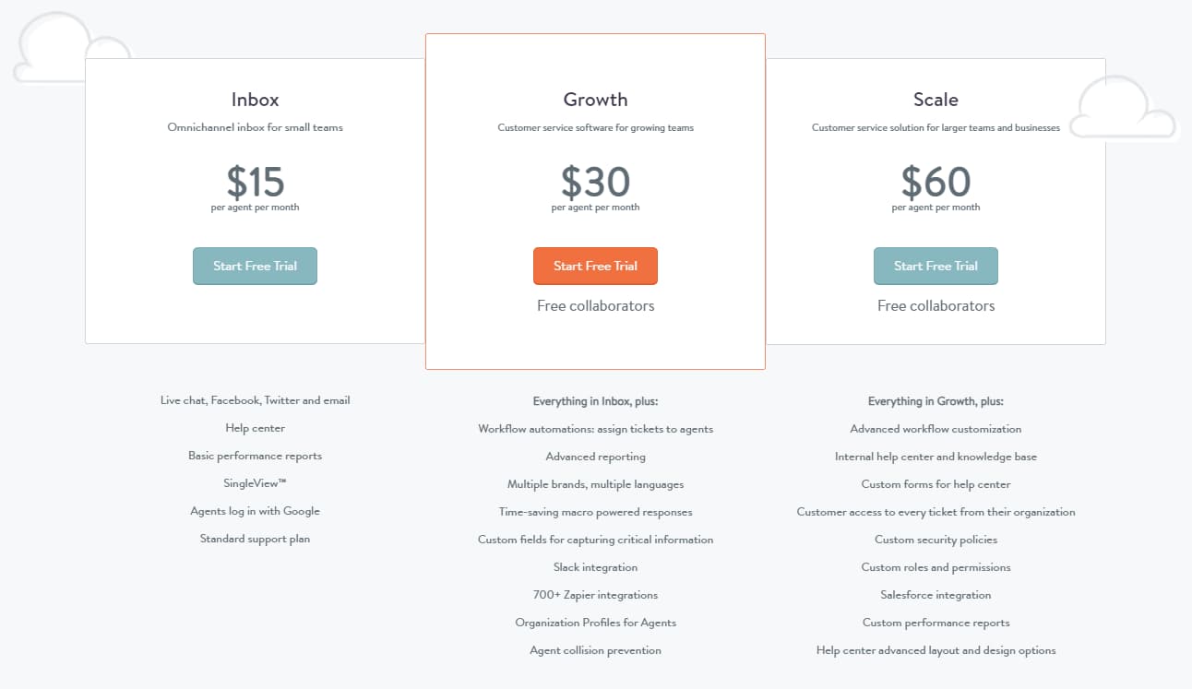Click the Inbox plan title
This screenshot has height=689, width=1192.
(255, 100)
